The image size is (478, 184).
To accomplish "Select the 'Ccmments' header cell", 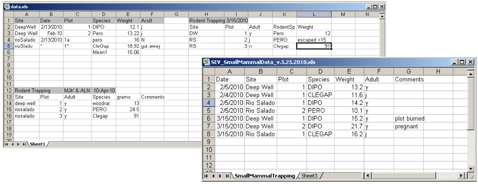I will coord(152,97).
